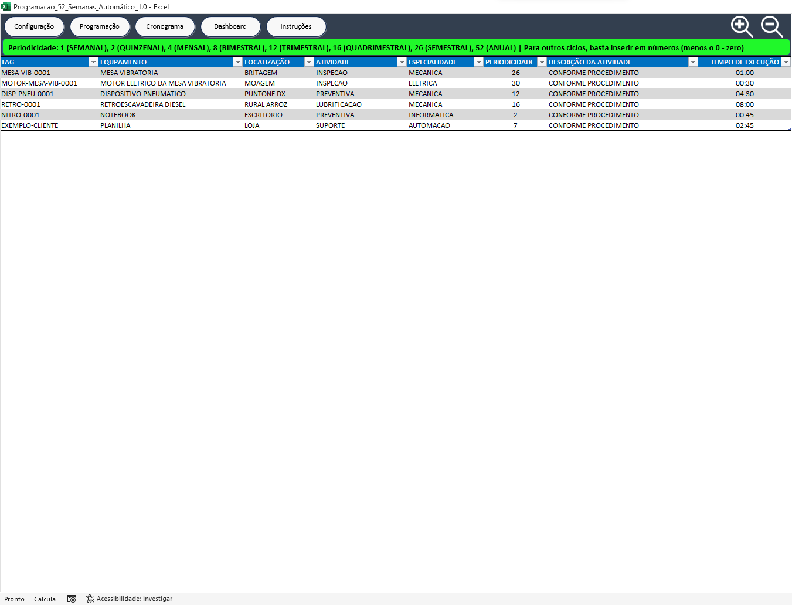Viewport: 792px width, 605px height.
Task: Show the Instruções page
Action: coord(296,26)
